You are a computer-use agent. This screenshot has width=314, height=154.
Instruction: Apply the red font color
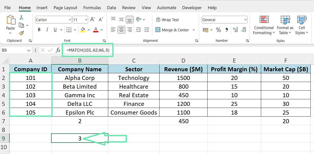pos(96,30)
